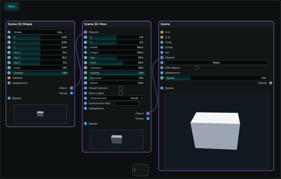Click the Width slider in Scene 3D View
This screenshot has width=281, height=179.
117,47
